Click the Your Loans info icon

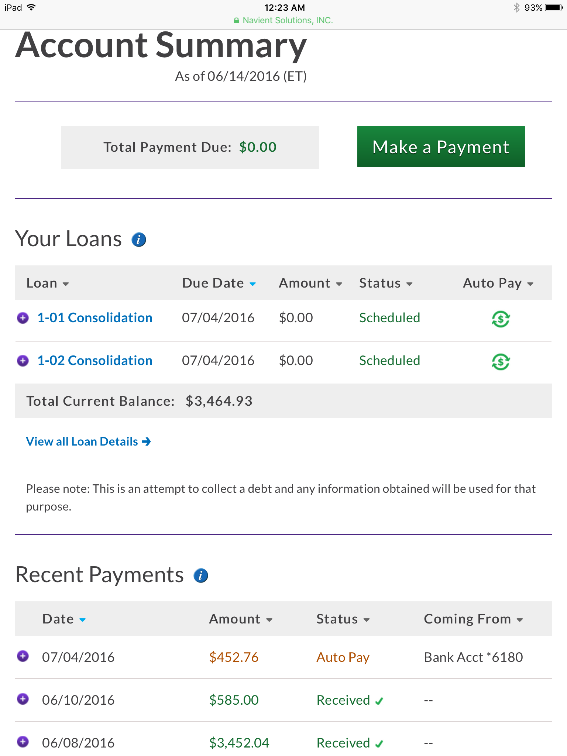[139, 240]
